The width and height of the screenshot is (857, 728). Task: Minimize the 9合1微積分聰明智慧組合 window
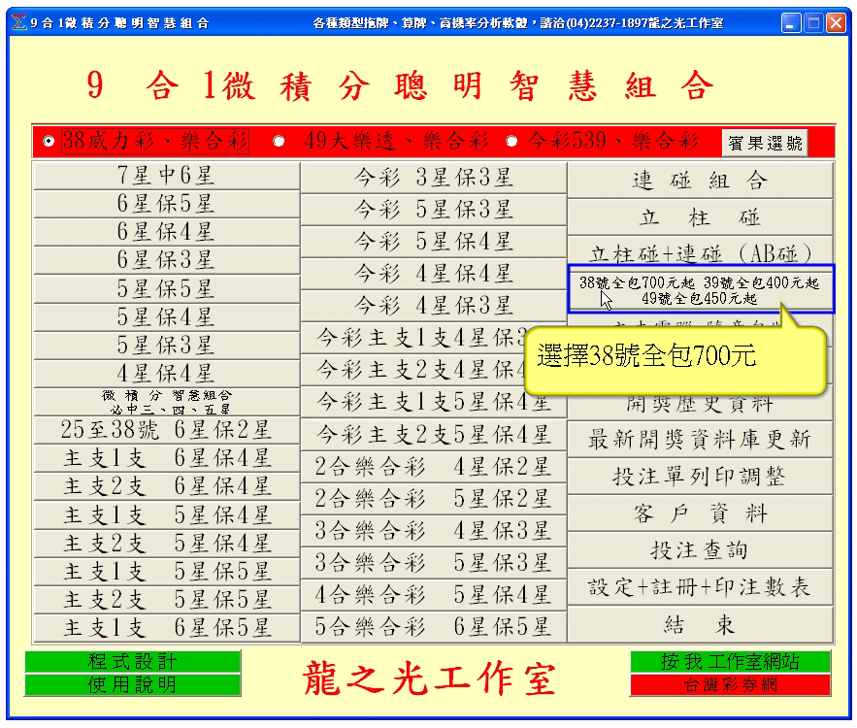click(790, 23)
